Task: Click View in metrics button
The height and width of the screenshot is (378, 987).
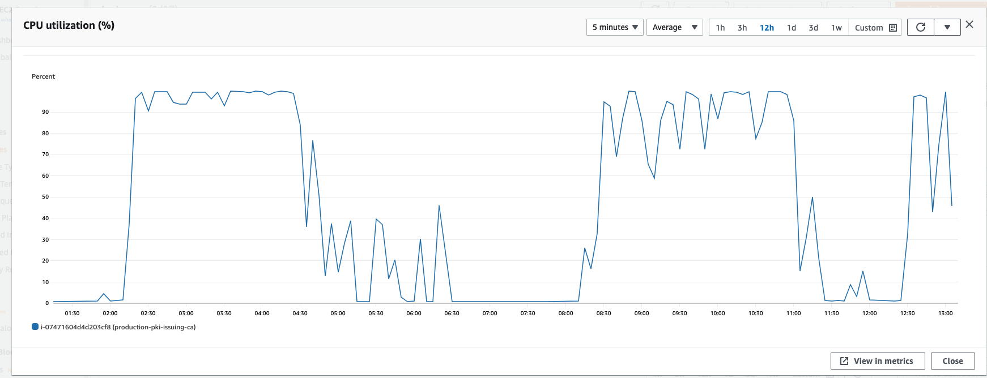Action: (878, 361)
